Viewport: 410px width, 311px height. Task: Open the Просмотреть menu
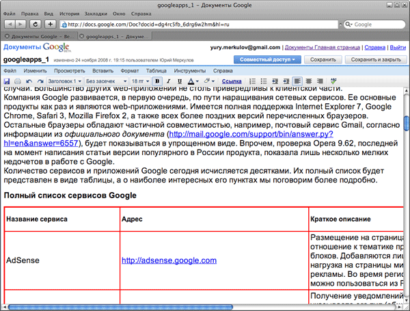coord(70,71)
